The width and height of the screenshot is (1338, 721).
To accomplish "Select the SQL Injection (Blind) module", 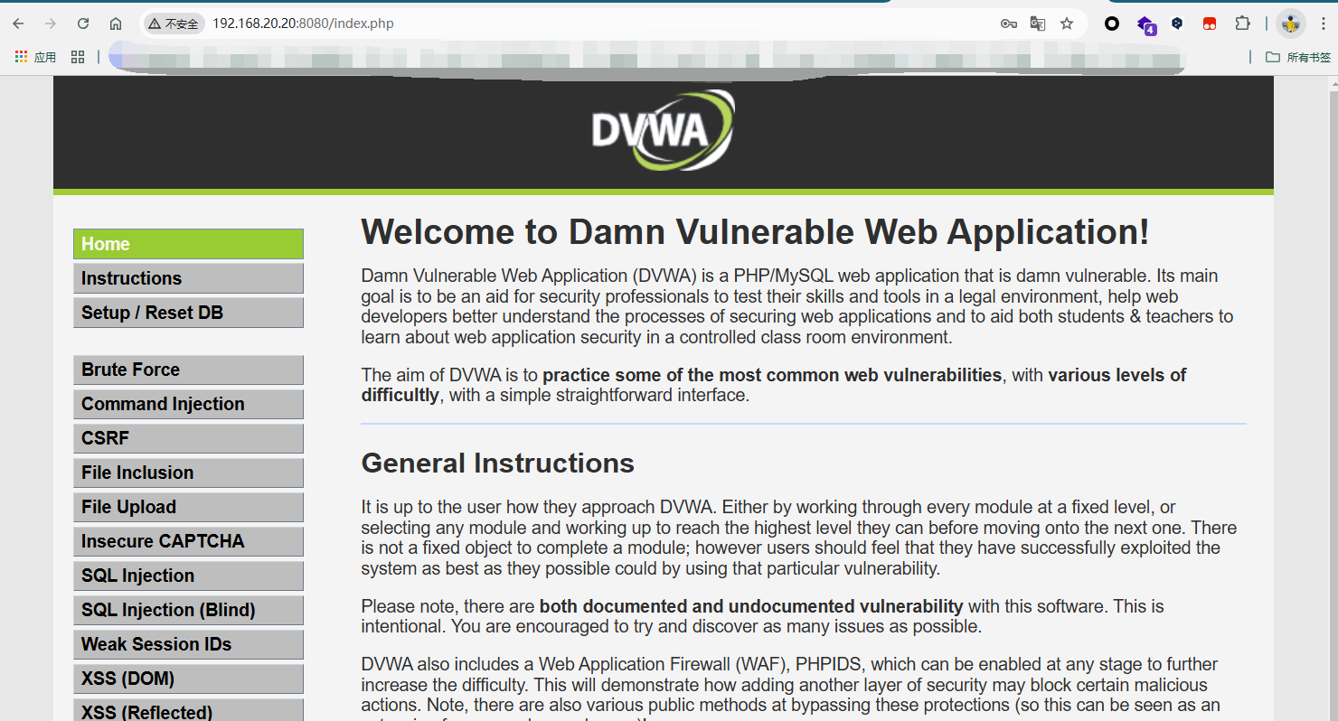I will pos(188,610).
